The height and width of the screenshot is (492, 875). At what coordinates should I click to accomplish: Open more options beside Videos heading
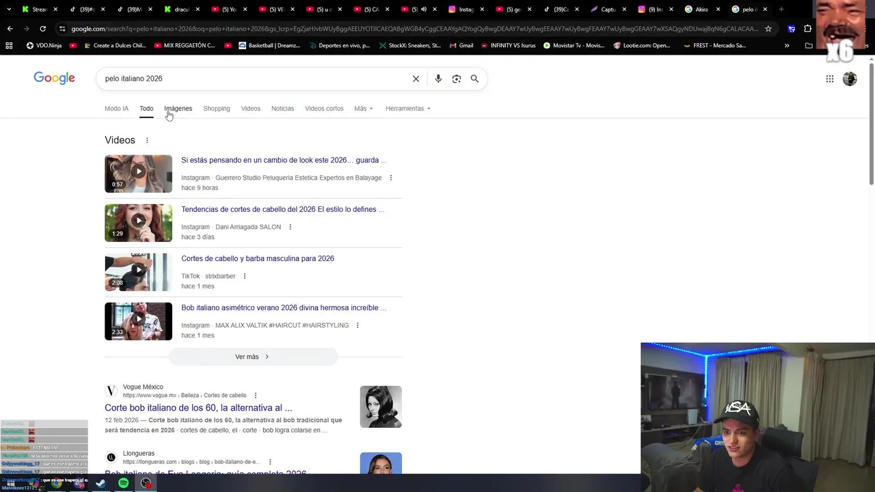click(146, 140)
